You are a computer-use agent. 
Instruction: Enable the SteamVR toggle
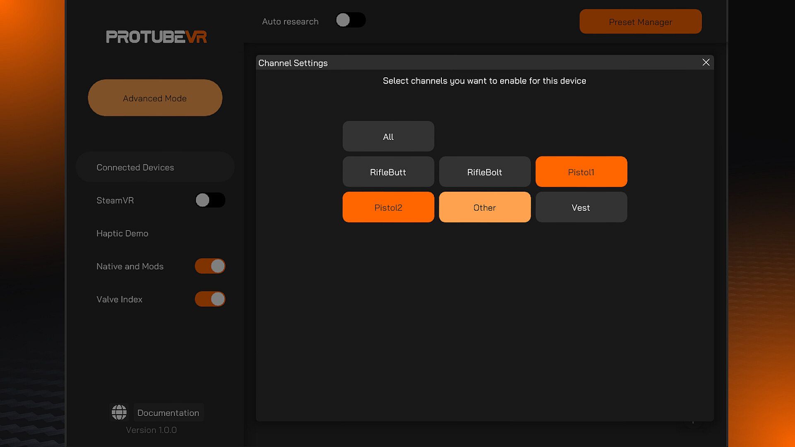[210, 200]
